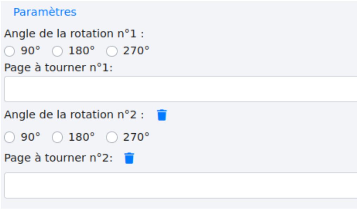Image resolution: width=357 pixels, height=209 pixels.
Task: Focus the Page à tourner n°2 field
Action: 180,185
